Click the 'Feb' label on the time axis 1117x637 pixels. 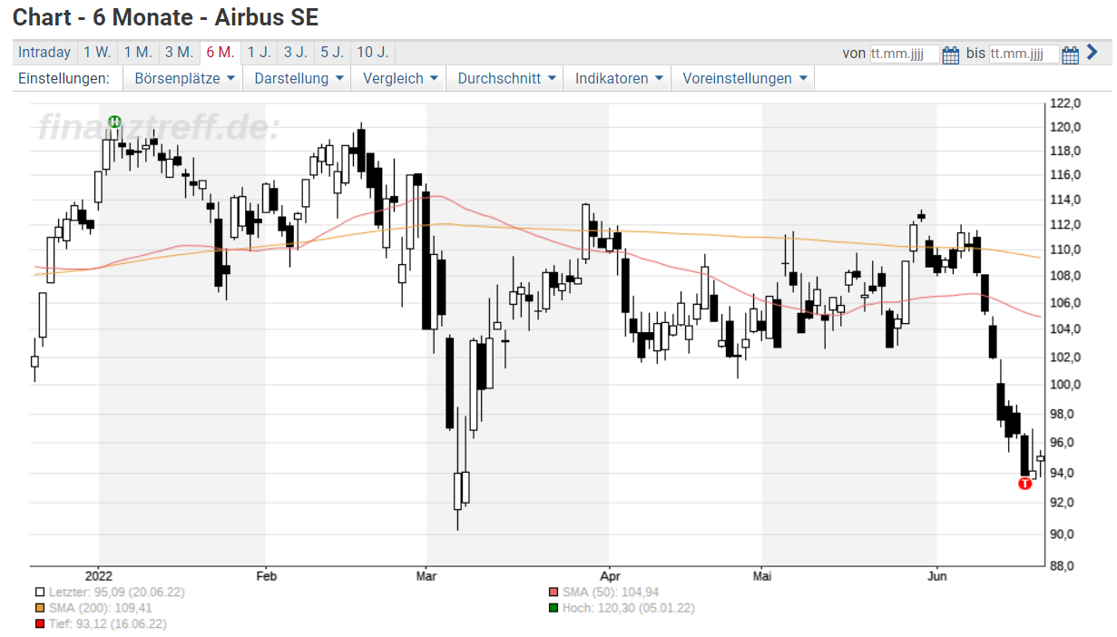click(266, 575)
